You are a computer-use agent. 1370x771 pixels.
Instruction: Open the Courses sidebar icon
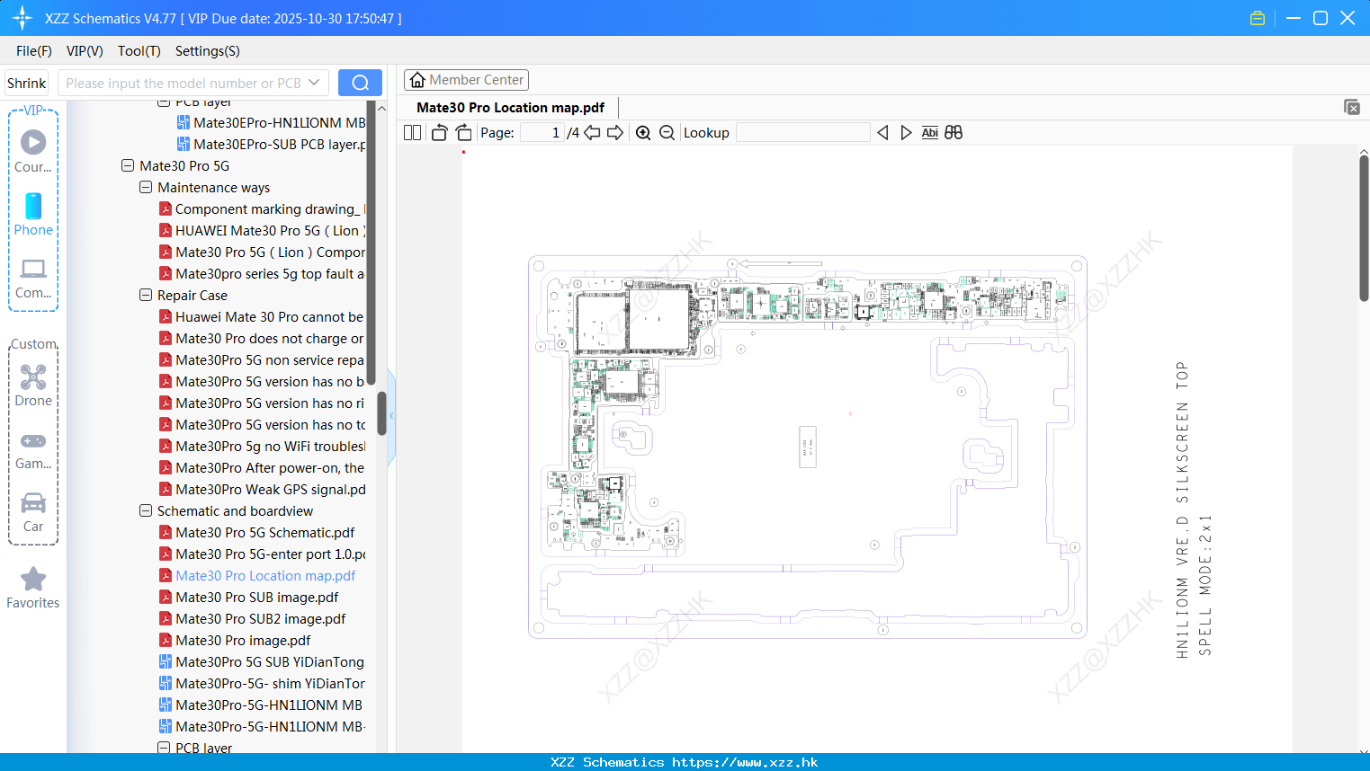pyautogui.click(x=33, y=151)
